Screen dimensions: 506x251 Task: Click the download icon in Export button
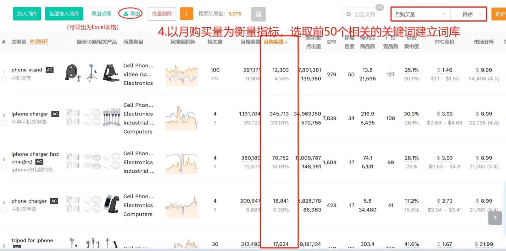pos(126,14)
